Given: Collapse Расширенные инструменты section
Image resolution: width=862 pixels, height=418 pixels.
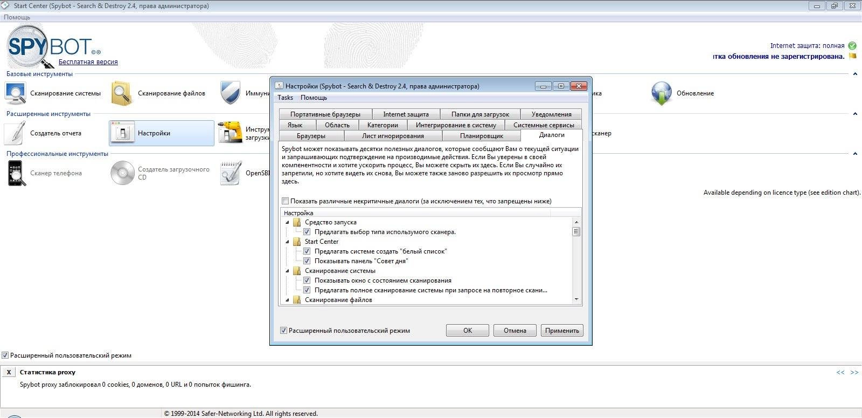Looking at the screenshot, I should (855, 114).
